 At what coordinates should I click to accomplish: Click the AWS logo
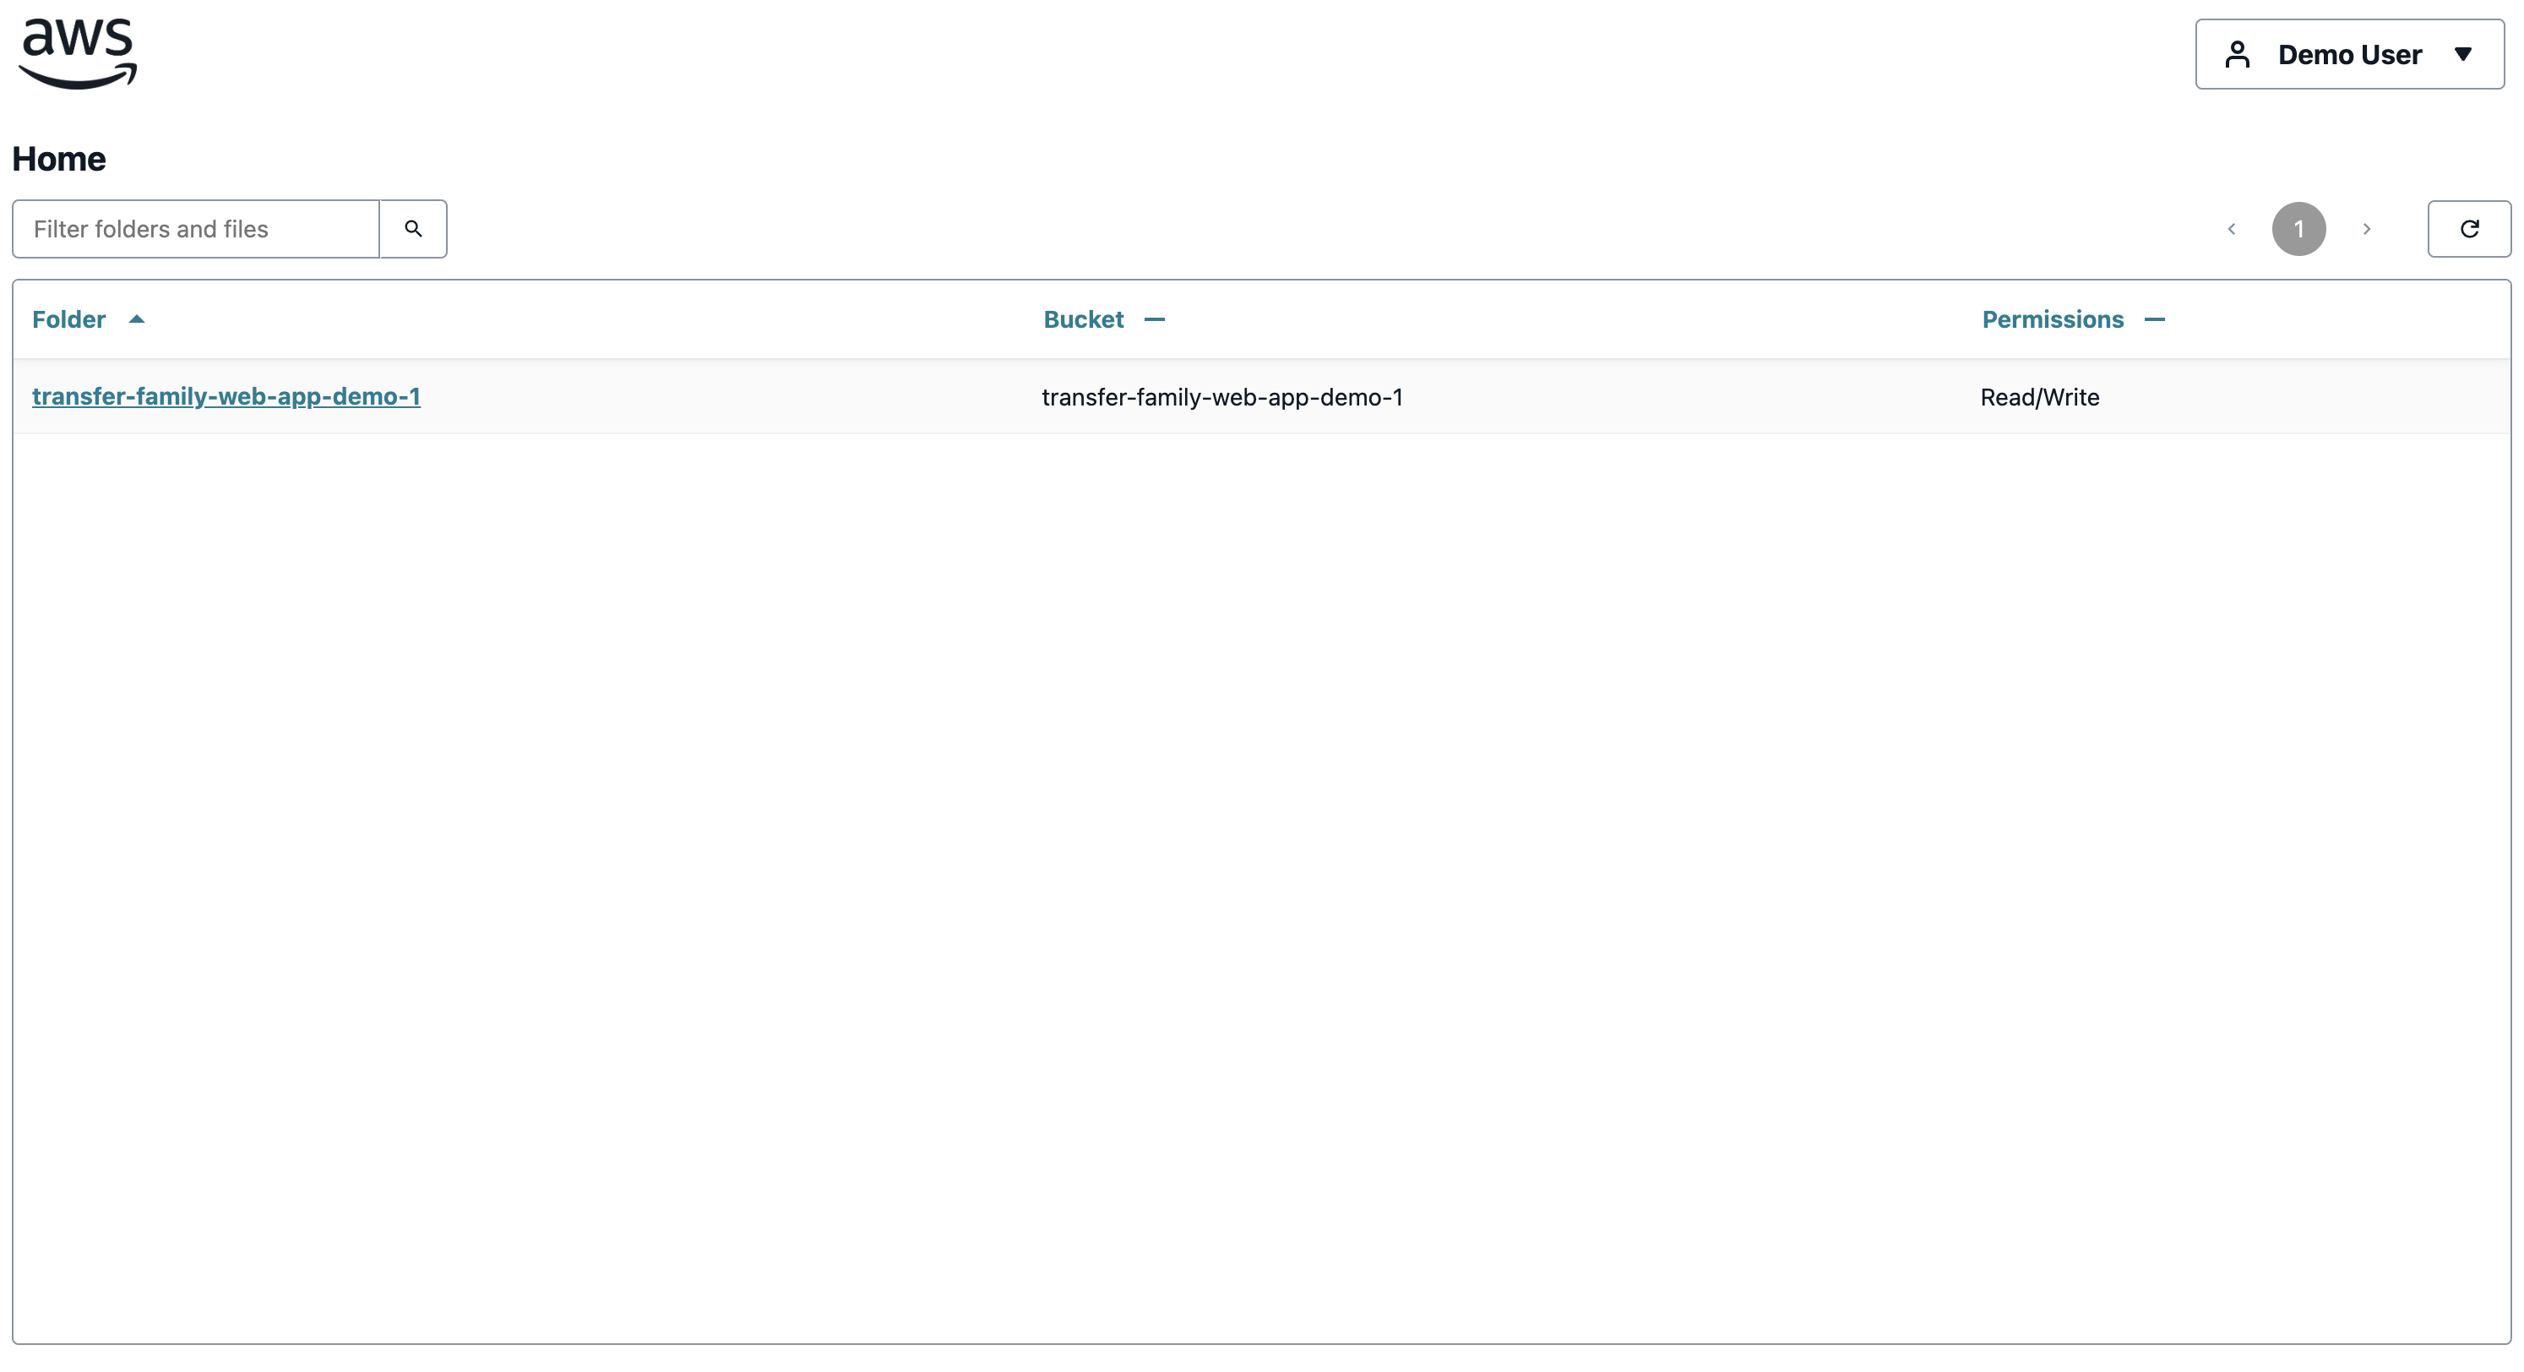pos(78,54)
